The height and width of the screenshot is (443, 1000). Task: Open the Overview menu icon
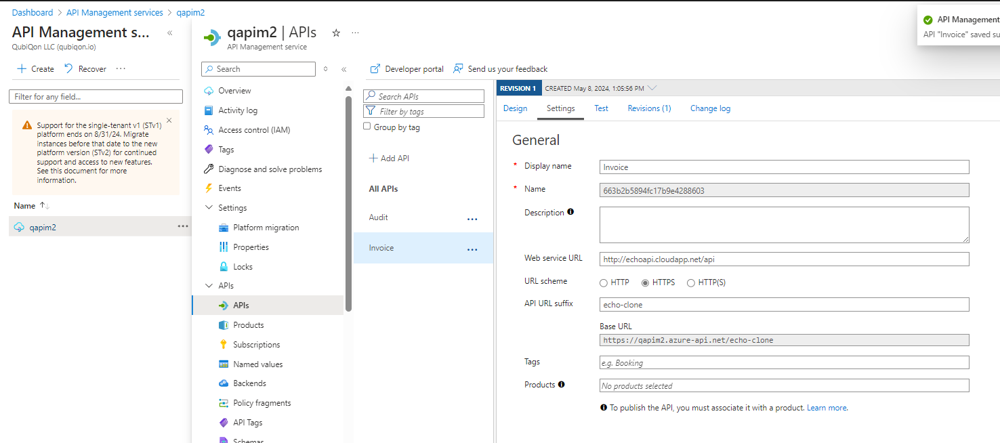[x=209, y=91]
